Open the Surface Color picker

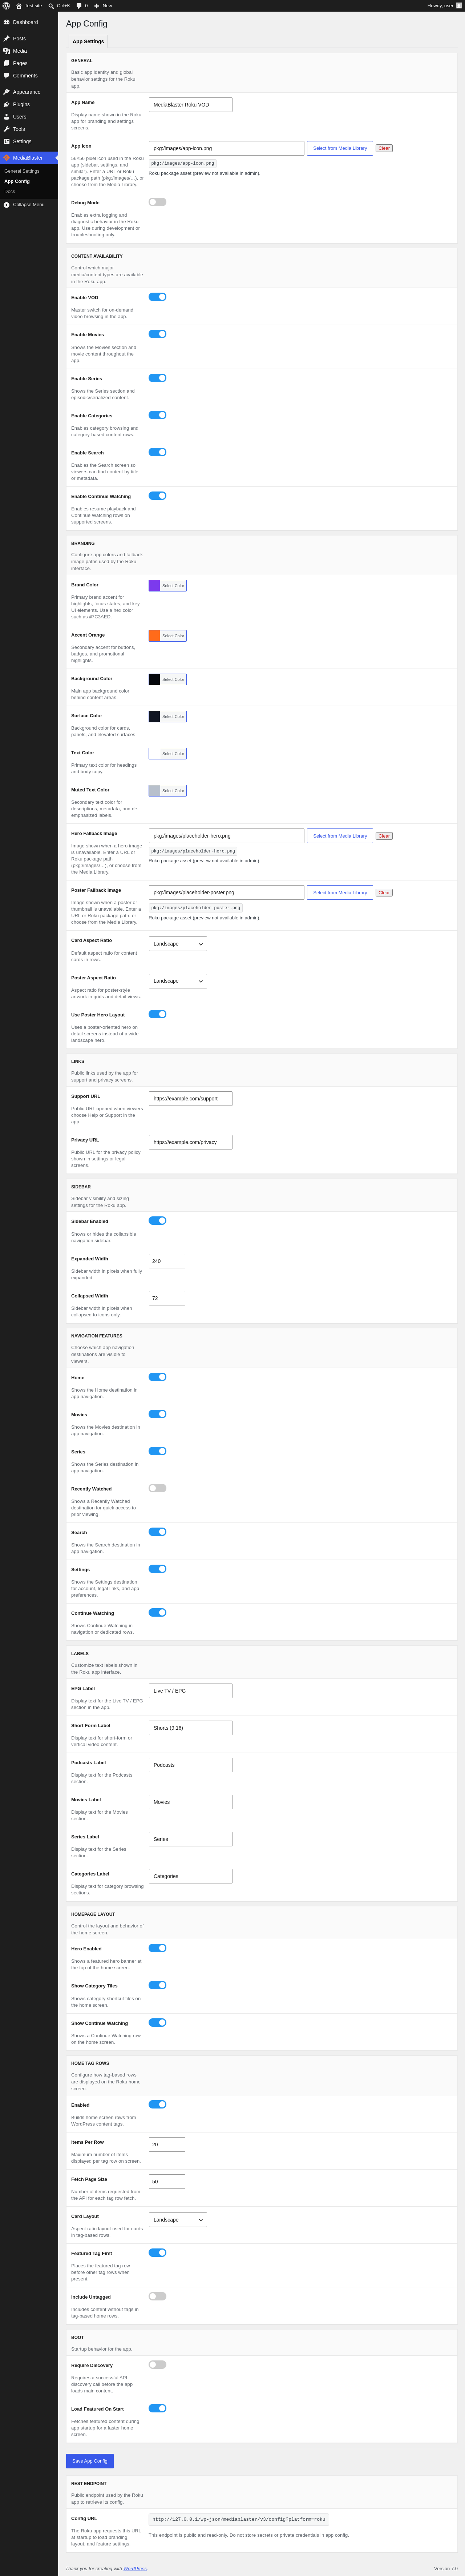coord(168,716)
